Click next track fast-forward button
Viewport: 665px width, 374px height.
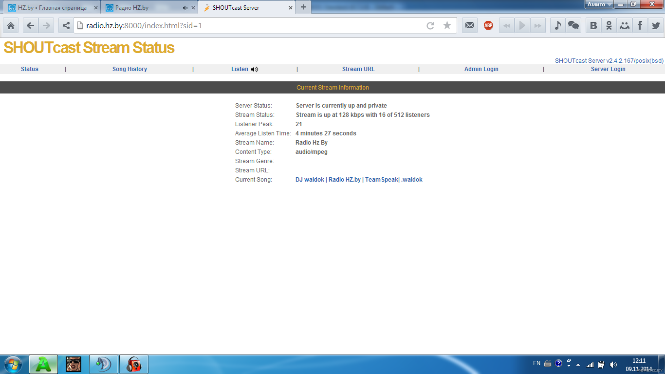(537, 26)
